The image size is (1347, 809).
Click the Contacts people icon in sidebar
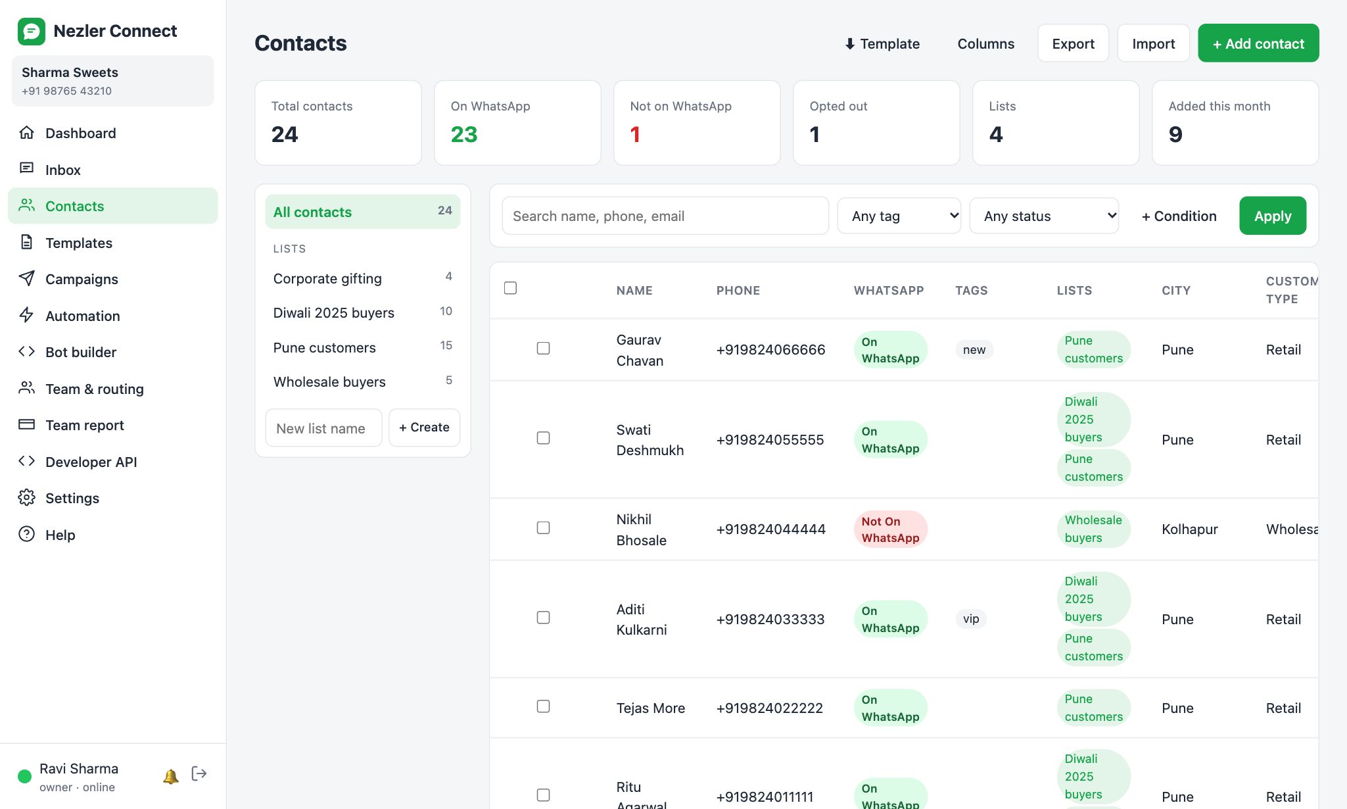(26, 205)
